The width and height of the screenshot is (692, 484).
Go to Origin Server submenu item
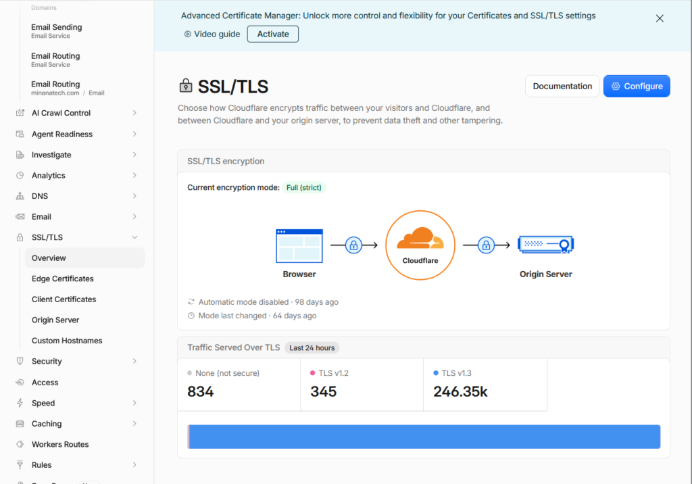click(x=55, y=320)
